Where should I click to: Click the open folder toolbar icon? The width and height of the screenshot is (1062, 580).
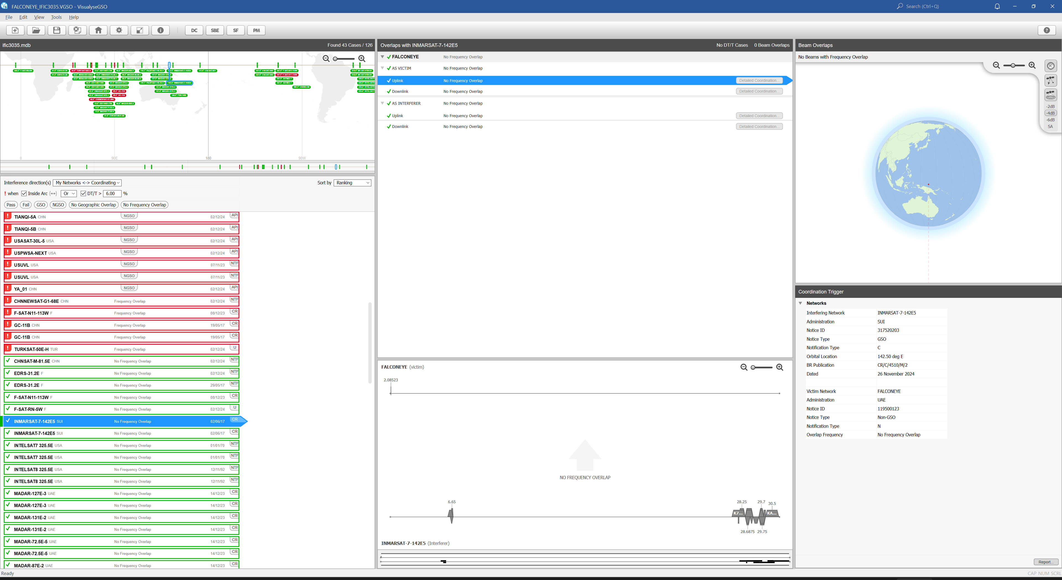pyautogui.click(x=36, y=30)
